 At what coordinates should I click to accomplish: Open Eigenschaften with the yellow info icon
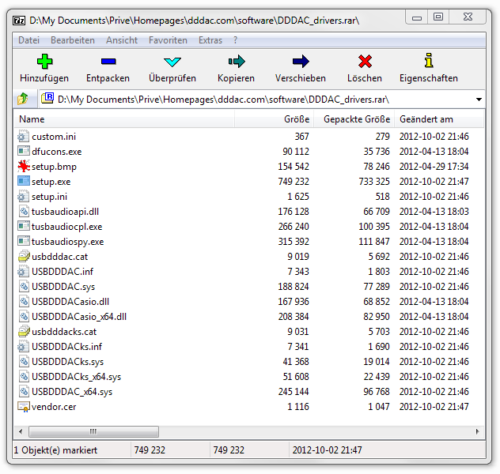pos(428,62)
